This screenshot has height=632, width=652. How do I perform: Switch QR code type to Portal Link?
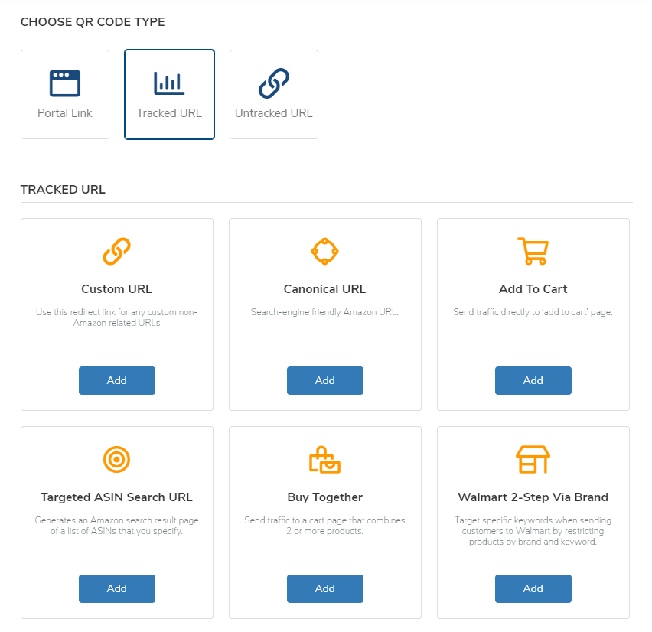tap(64, 94)
